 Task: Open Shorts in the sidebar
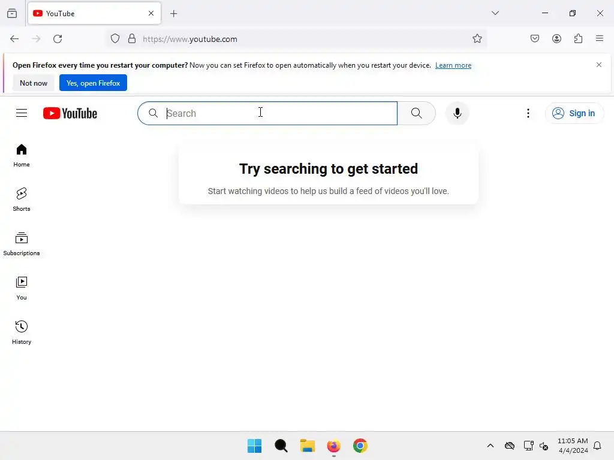22,199
